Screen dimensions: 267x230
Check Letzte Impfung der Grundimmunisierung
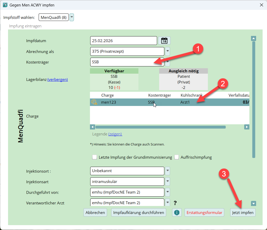(95, 157)
